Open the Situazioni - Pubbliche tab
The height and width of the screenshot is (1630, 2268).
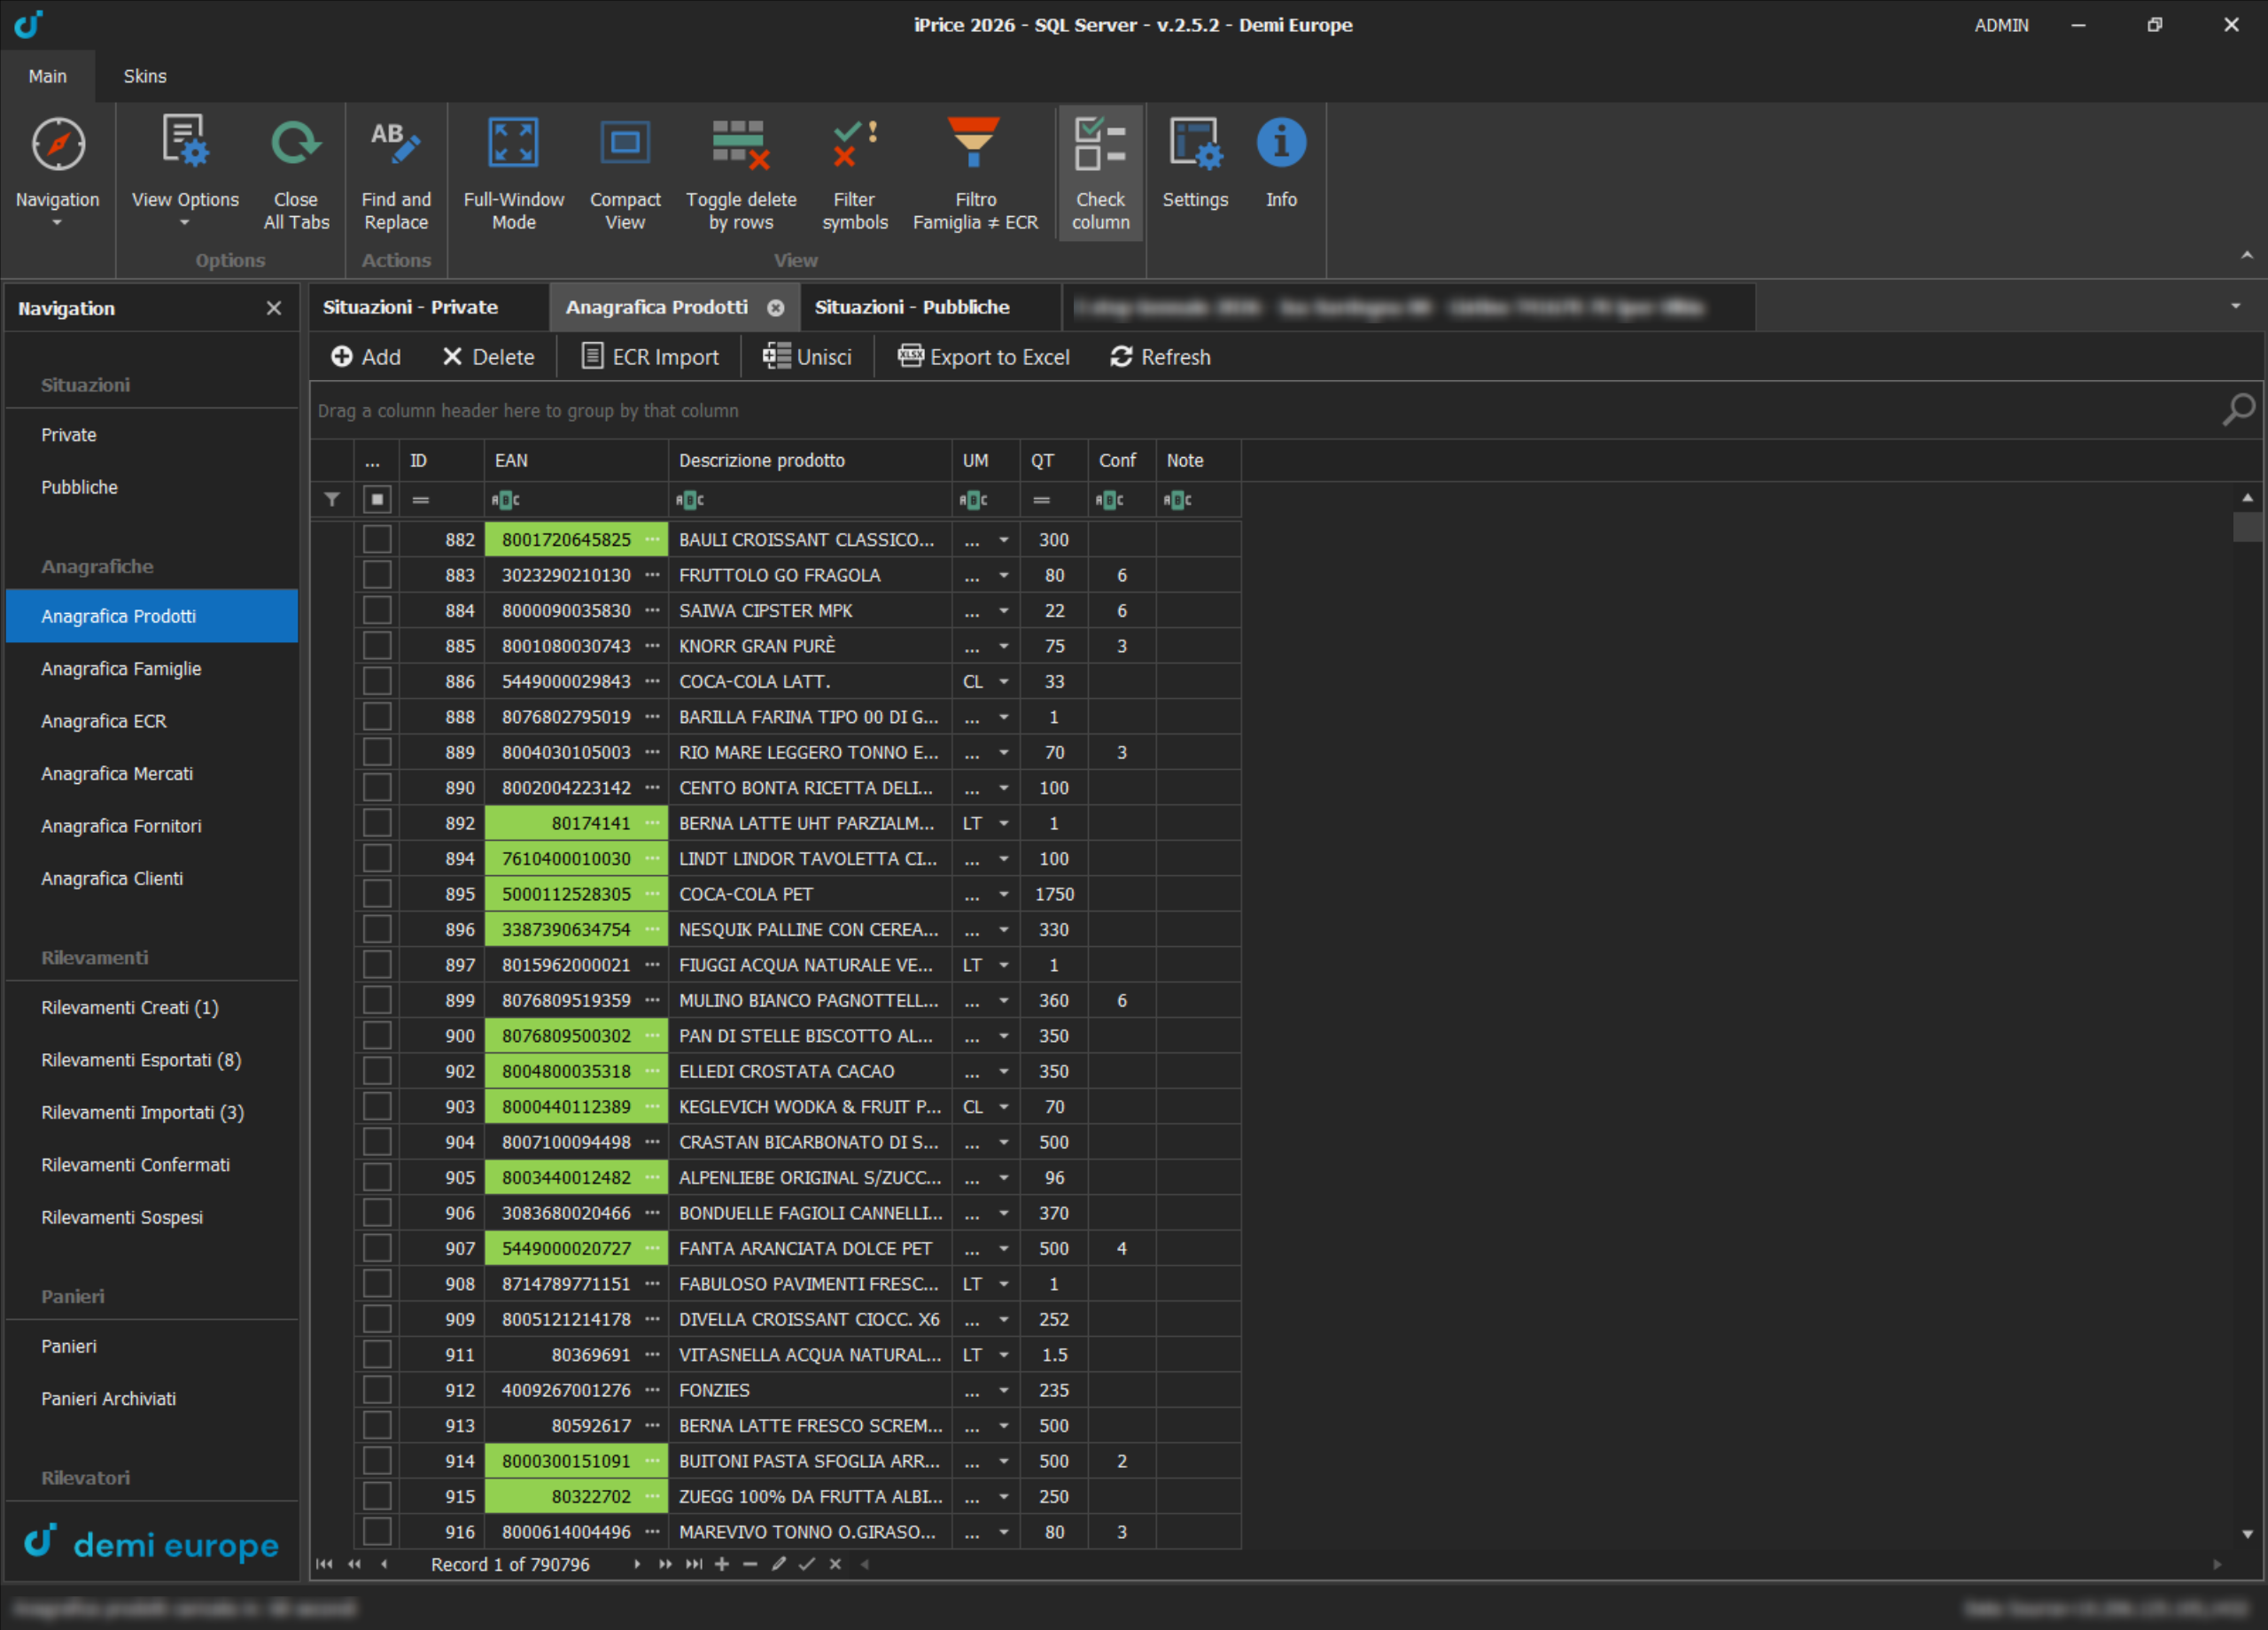pyautogui.click(x=912, y=307)
